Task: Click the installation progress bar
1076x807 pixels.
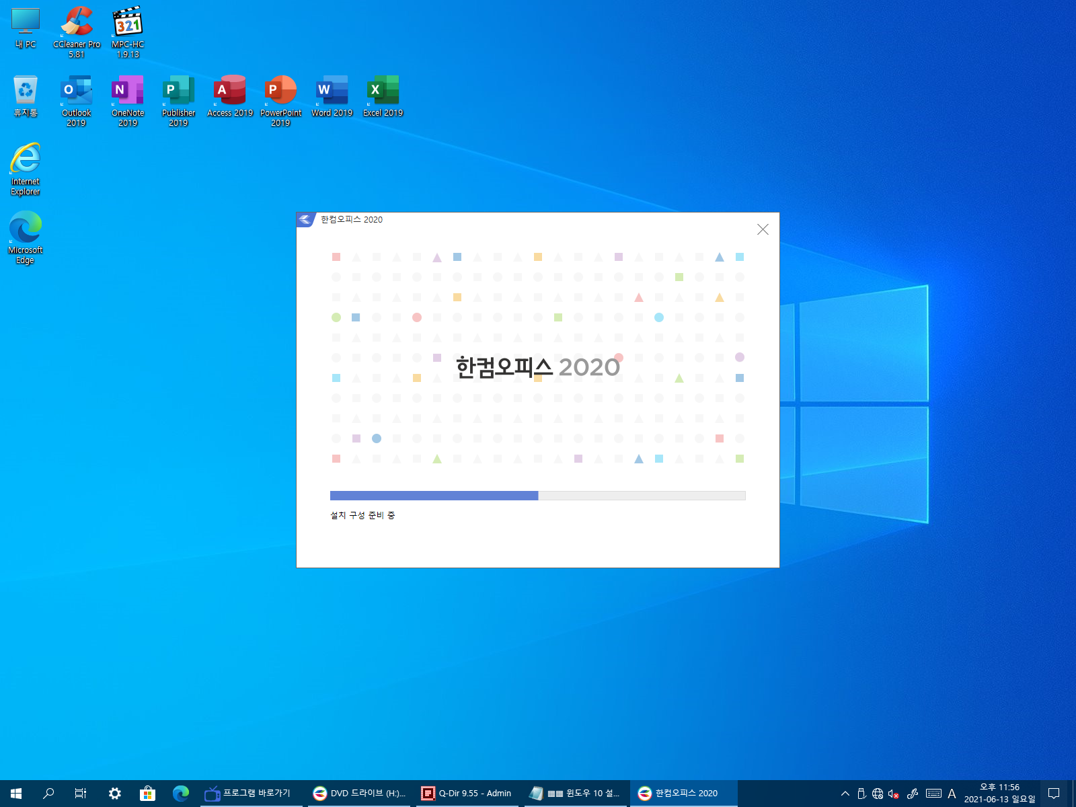Action: [538, 496]
